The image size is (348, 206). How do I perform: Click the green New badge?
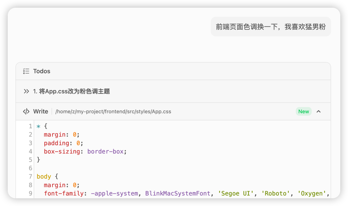click(304, 111)
